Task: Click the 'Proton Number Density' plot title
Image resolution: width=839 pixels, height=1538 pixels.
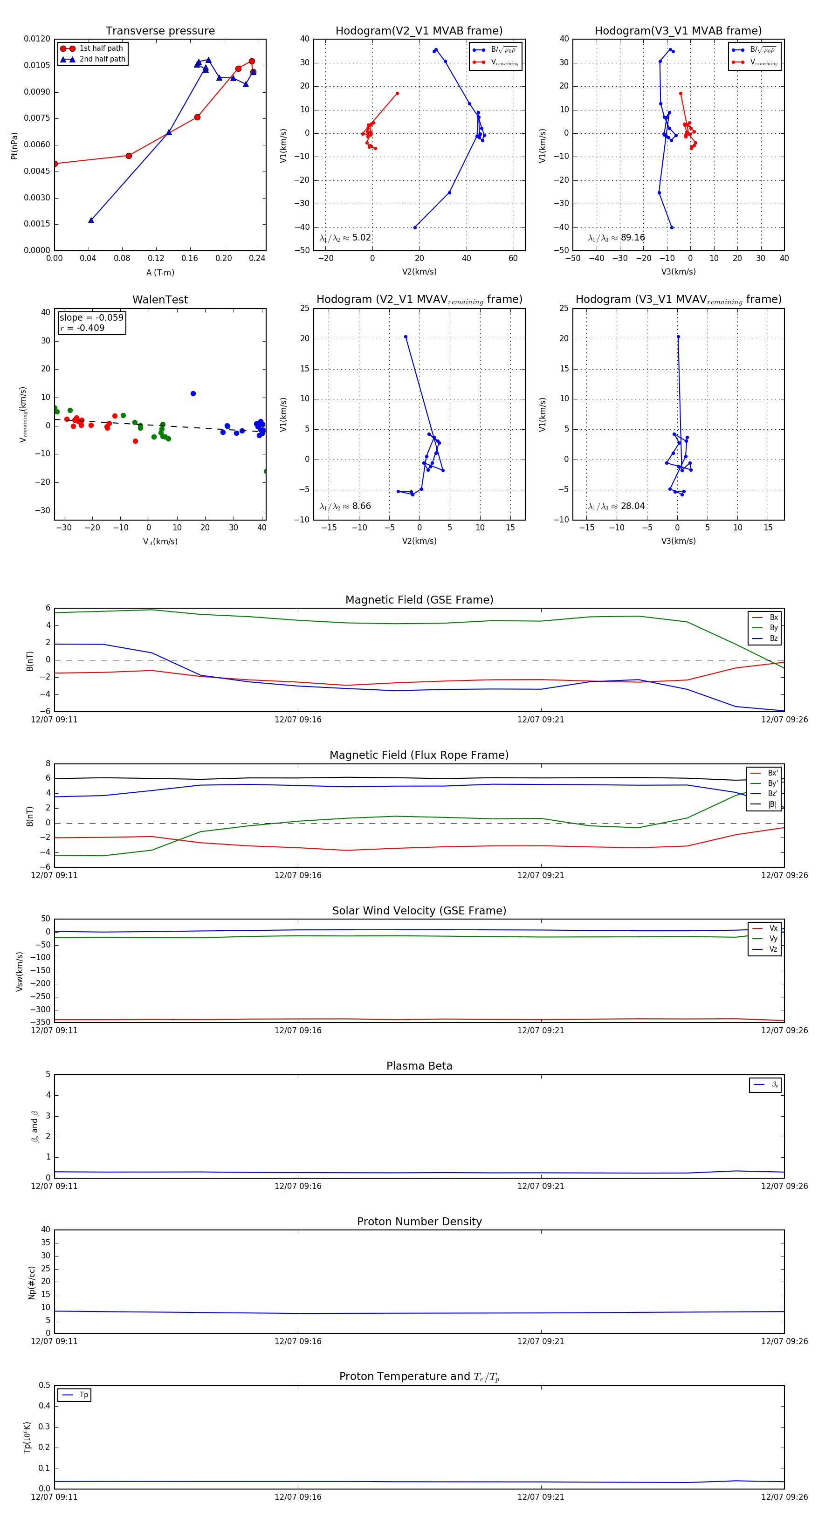Action: [419, 1222]
